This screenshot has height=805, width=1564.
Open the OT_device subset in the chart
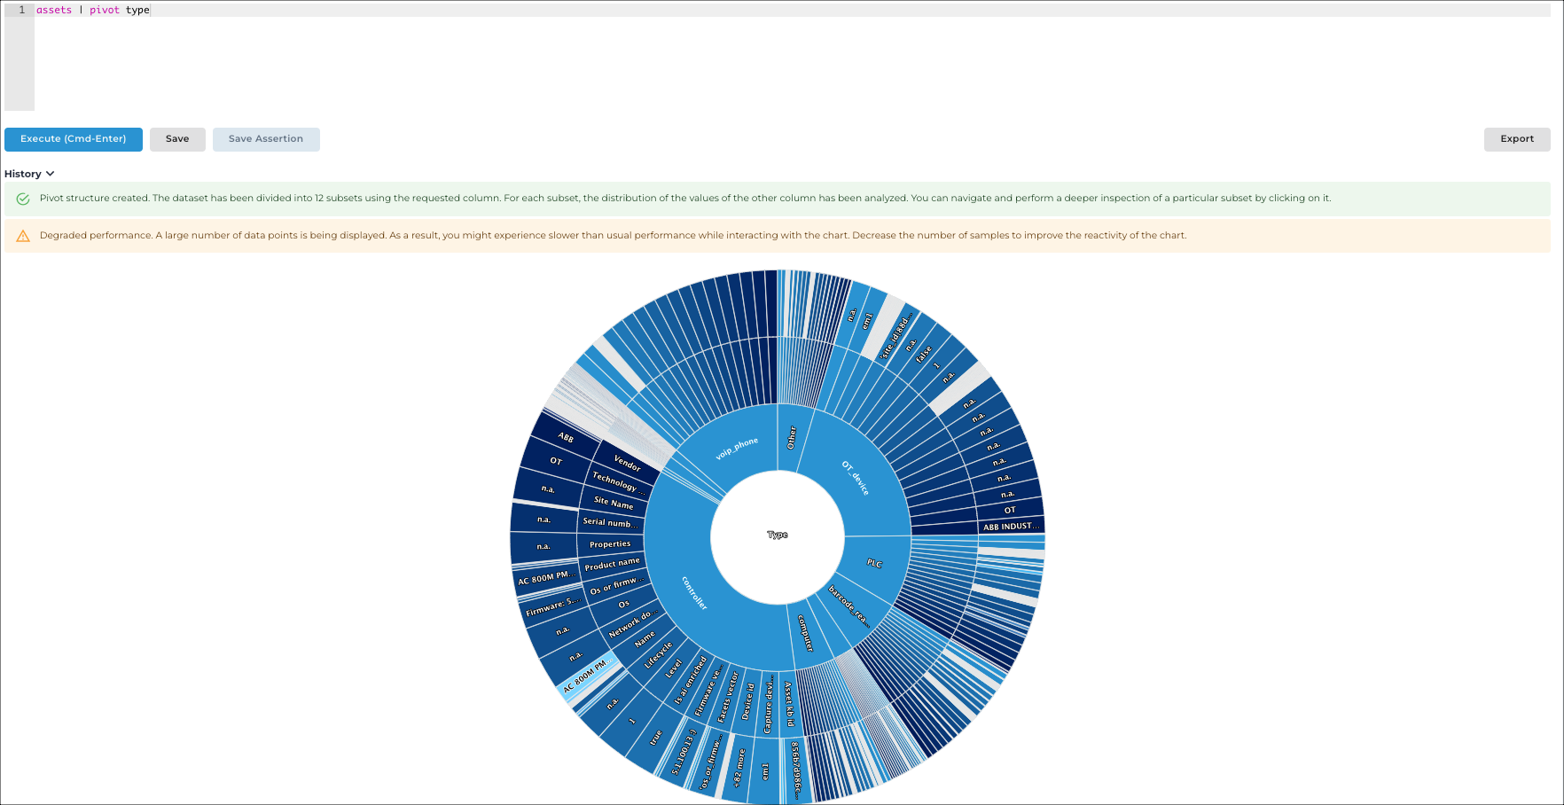856,477
